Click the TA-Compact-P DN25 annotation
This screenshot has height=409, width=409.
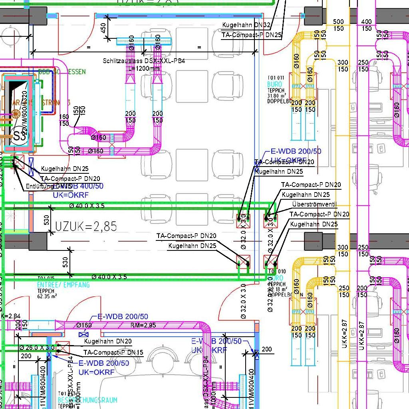pyautogui.click(x=252, y=35)
